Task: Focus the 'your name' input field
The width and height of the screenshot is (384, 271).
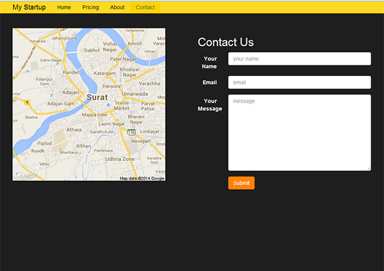Action: click(300, 59)
